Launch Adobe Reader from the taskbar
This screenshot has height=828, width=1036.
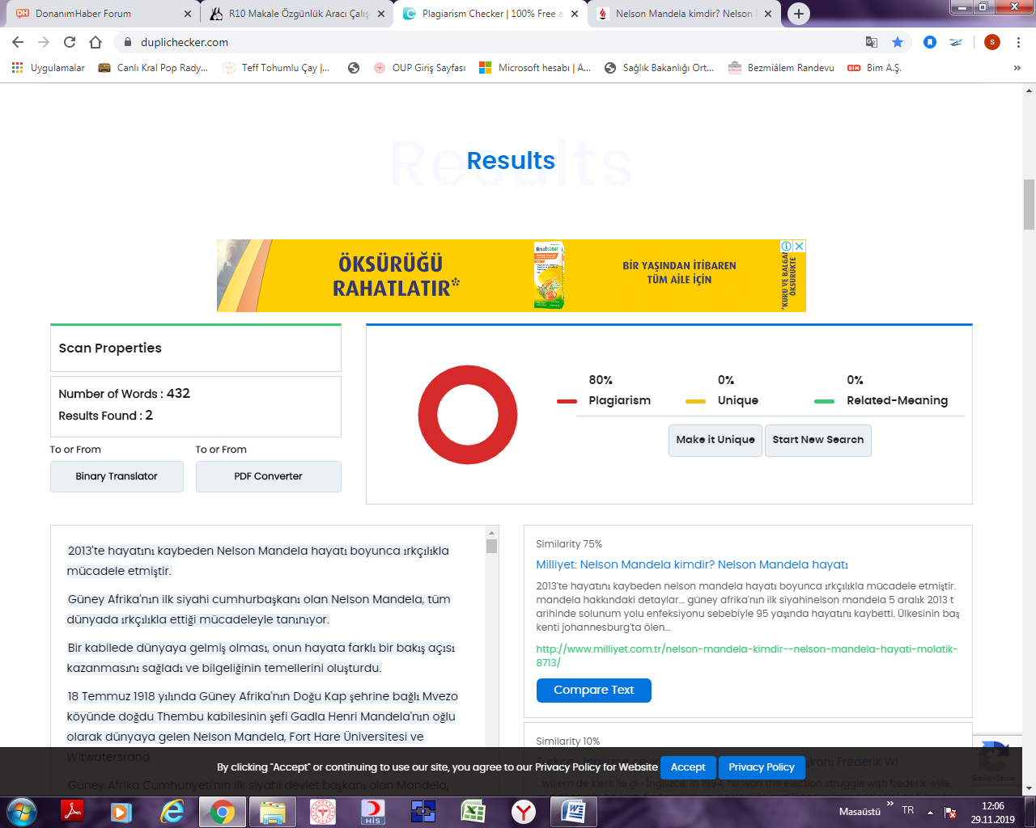[x=73, y=811]
